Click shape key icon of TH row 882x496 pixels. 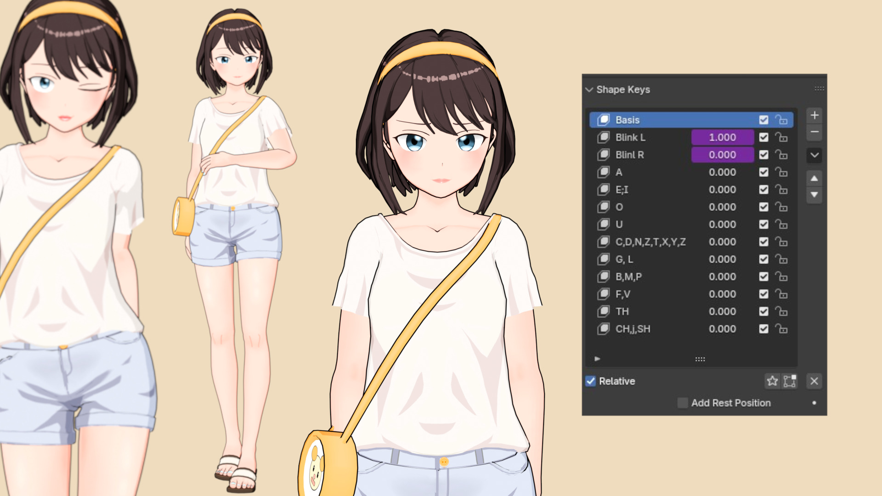coord(603,312)
